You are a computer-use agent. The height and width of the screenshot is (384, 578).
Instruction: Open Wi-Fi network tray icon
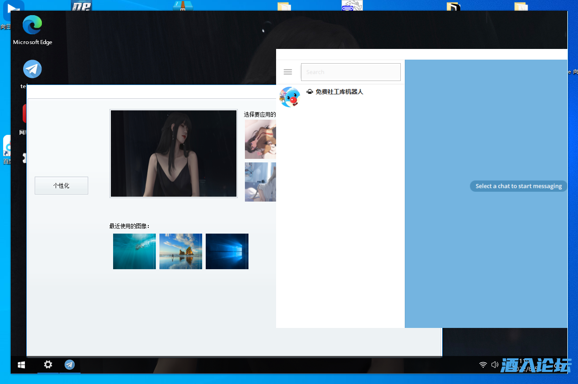click(x=483, y=365)
